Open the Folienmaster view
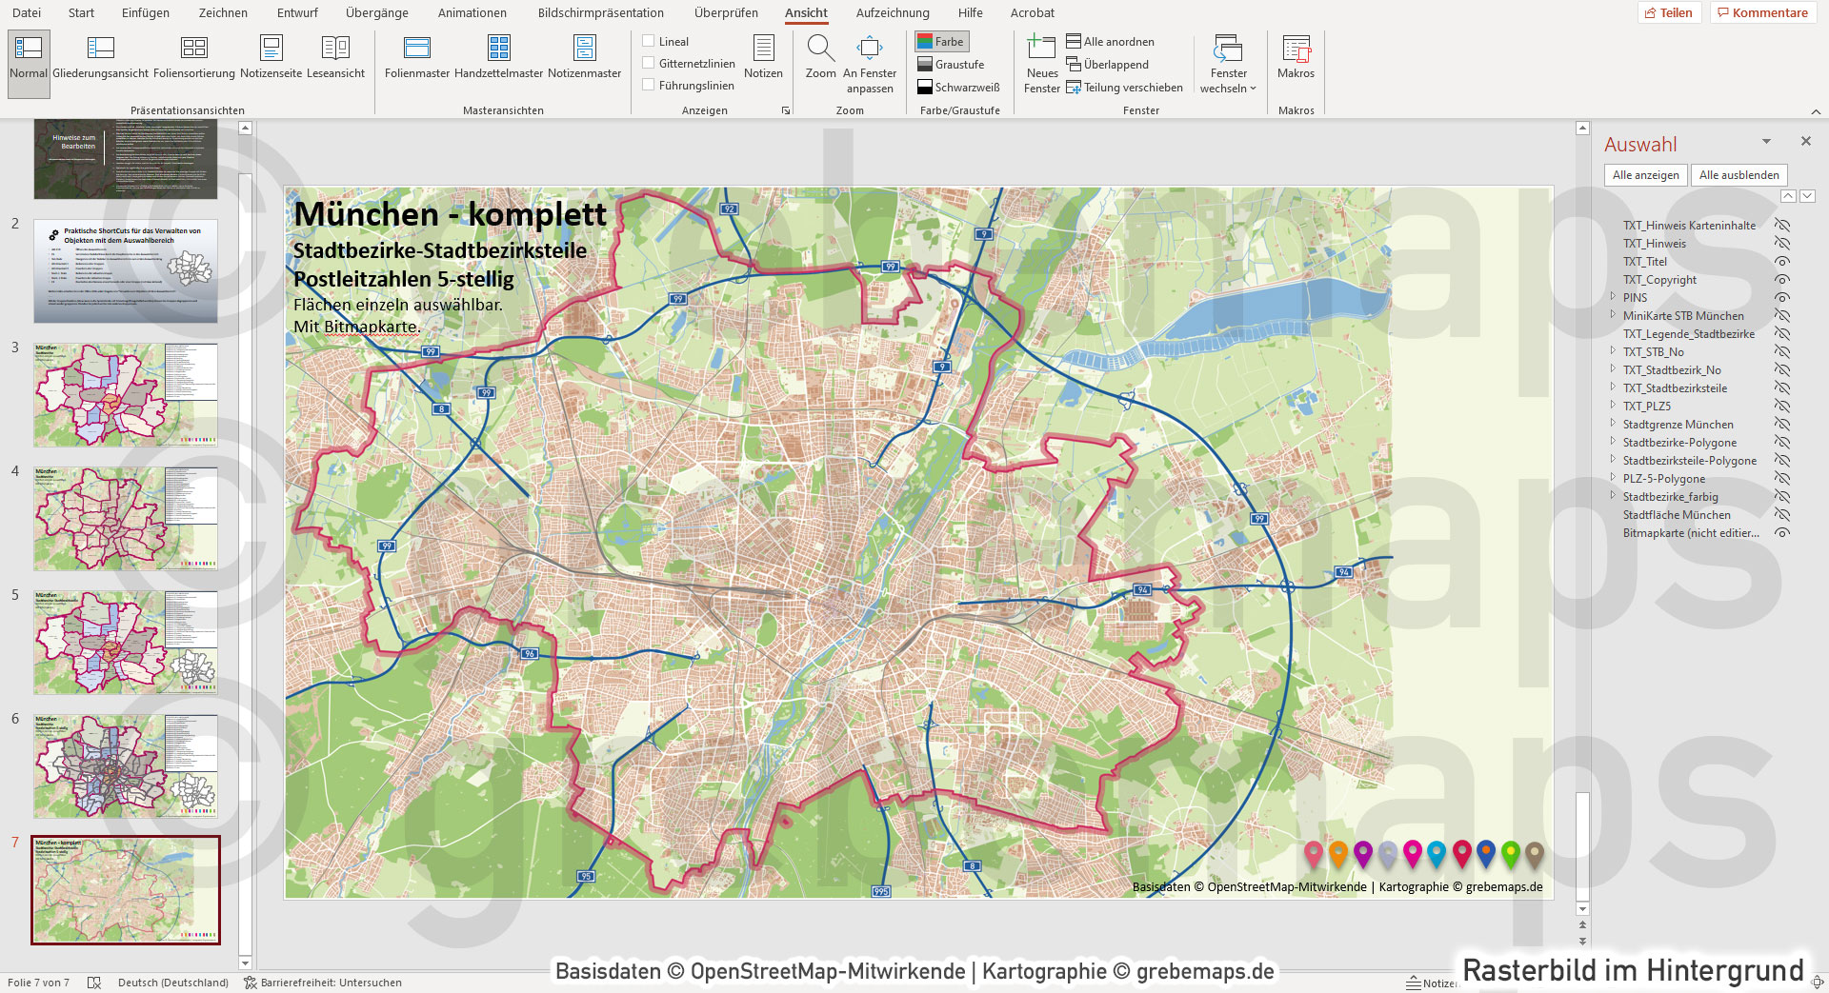1829x993 pixels. pyautogui.click(x=416, y=57)
